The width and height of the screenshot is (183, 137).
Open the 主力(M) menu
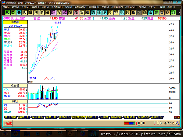coord(25,7)
